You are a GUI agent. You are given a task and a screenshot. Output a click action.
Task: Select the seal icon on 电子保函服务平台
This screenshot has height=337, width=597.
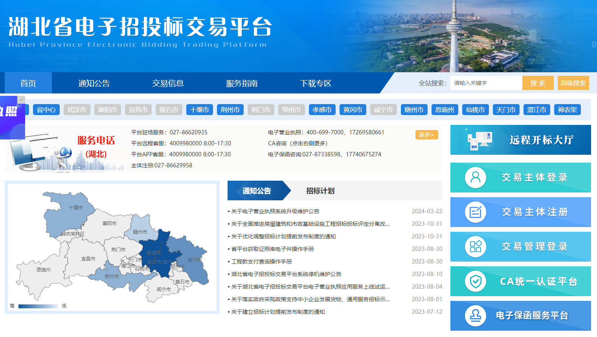476,315
